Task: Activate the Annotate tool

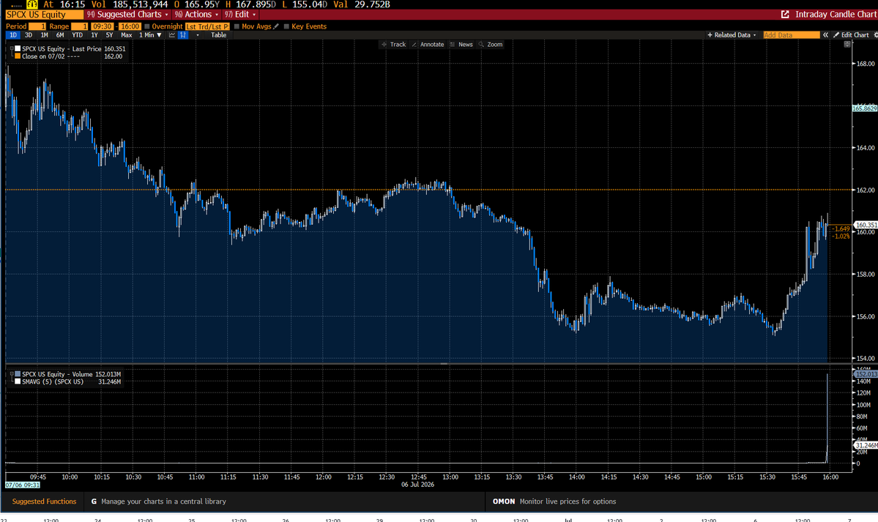Action: click(428, 44)
